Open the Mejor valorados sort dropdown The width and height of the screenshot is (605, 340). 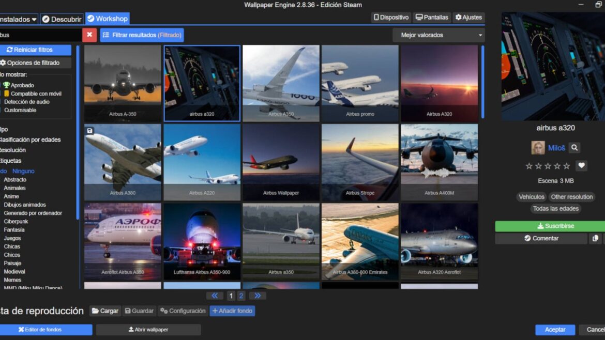(438, 35)
